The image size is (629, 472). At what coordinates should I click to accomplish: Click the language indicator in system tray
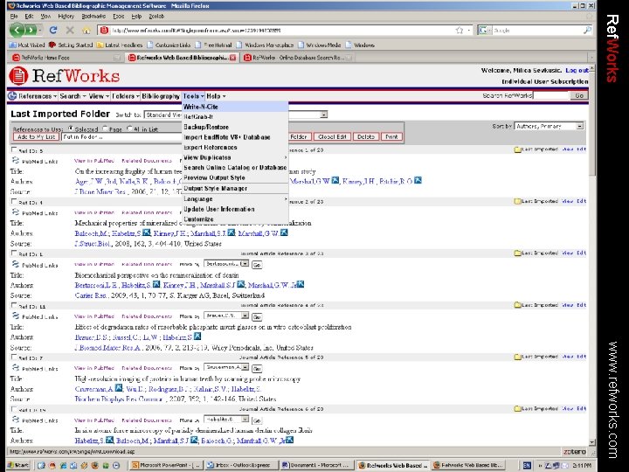pyautogui.click(x=527, y=466)
